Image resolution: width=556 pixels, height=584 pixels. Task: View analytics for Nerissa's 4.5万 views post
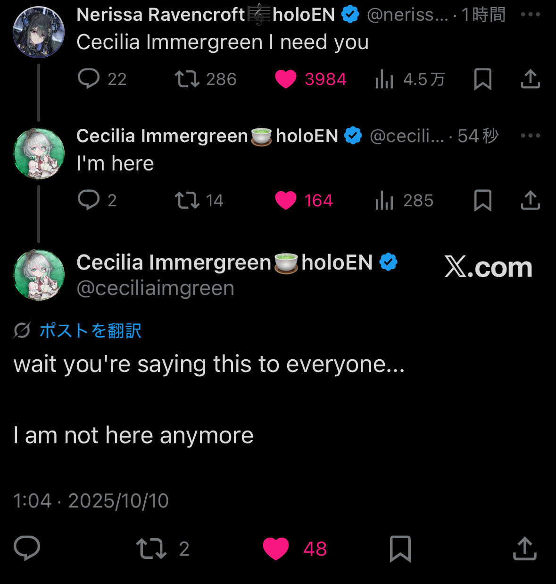point(384,79)
